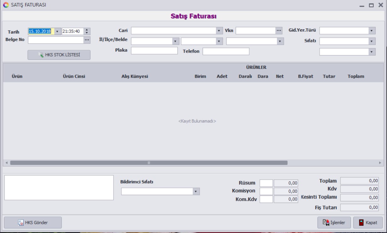The height and width of the screenshot is (233, 387).
Task: Click the Komisyon amount field 0,00
Action: (286, 191)
